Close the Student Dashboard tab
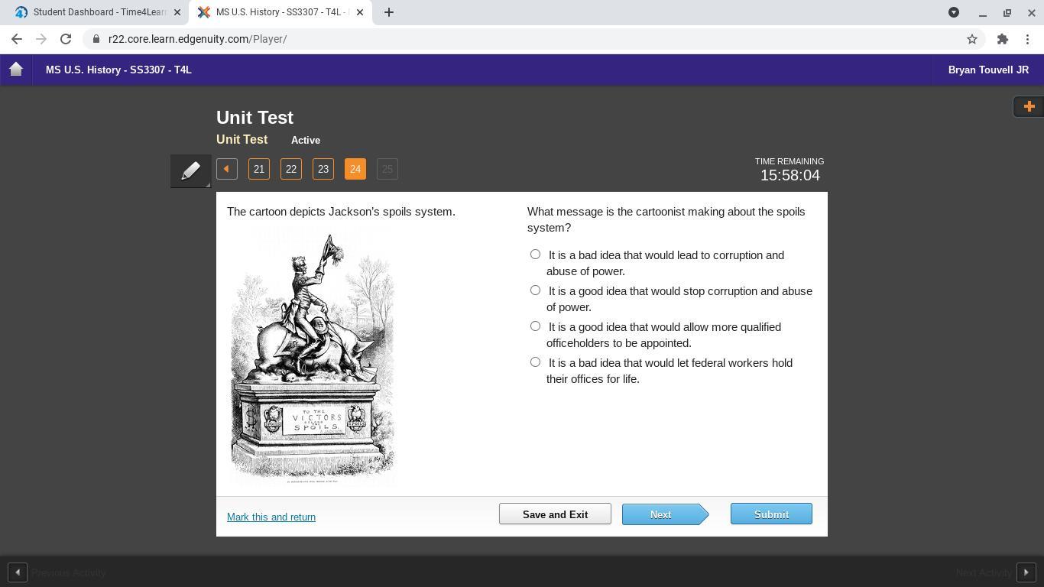The height and width of the screenshot is (587, 1044). point(177,12)
